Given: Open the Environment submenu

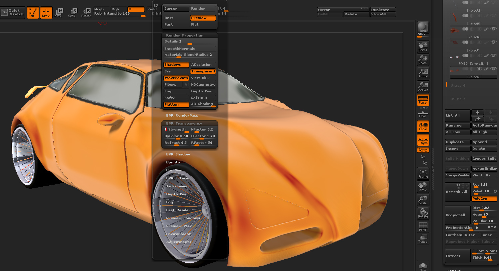Looking at the screenshot, I should (x=178, y=234).
